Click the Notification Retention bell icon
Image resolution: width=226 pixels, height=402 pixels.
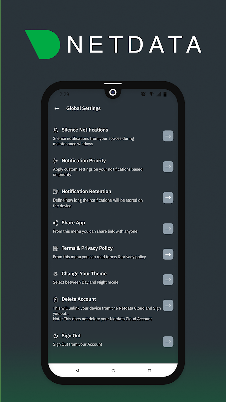pyautogui.click(x=56, y=192)
